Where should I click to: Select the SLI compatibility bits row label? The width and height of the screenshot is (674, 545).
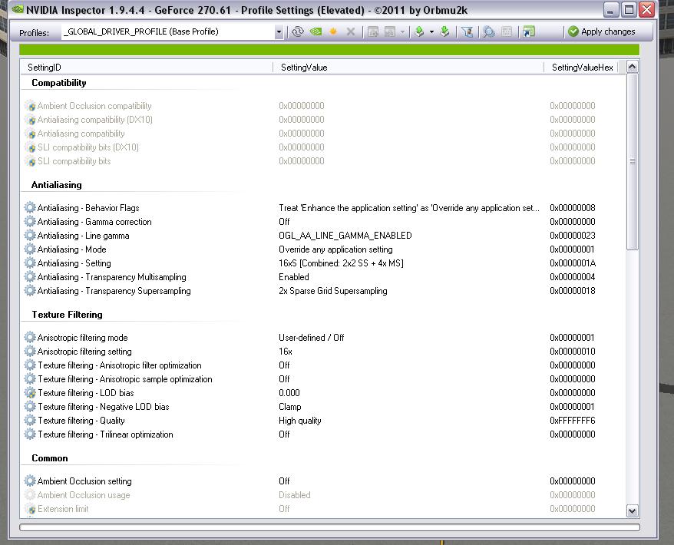[x=74, y=161]
